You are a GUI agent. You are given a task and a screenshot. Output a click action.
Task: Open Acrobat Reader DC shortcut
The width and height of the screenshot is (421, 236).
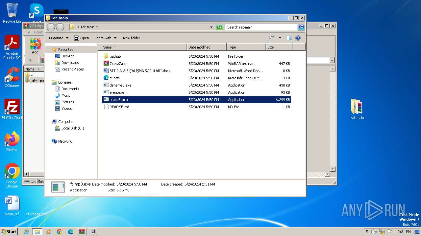[12, 48]
